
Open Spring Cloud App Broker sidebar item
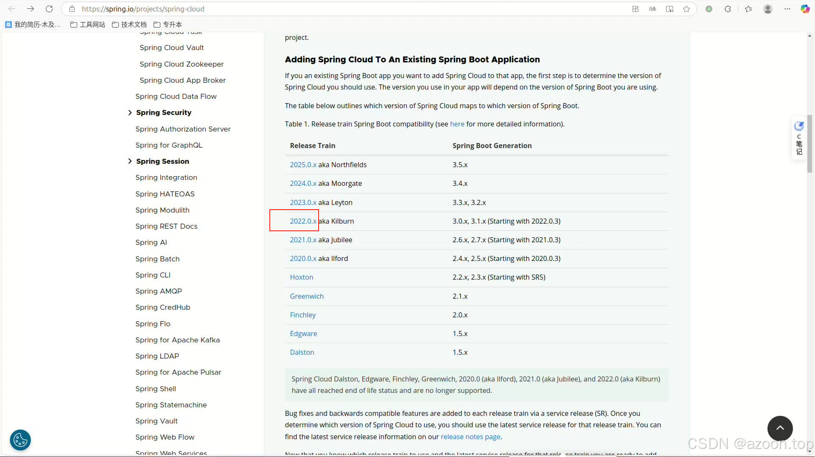(182, 80)
